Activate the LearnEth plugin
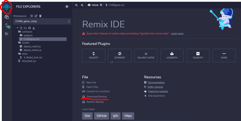 coord(172,56)
